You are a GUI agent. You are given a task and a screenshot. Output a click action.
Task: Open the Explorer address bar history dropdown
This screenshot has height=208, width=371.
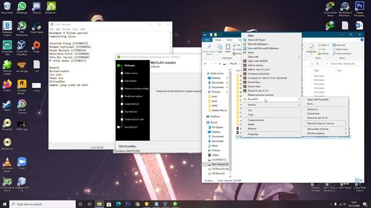tap(312, 64)
